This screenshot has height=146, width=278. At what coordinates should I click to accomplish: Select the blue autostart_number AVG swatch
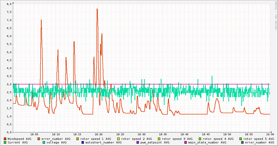(x=83, y=142)
